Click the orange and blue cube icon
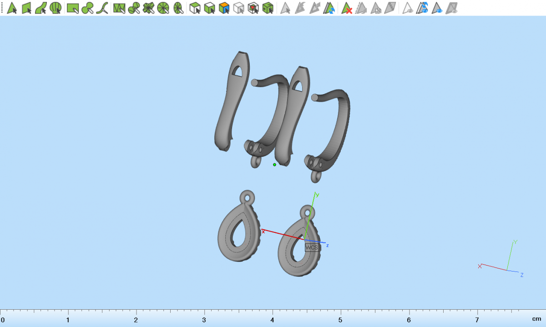546x327 pixels. pos(224,8)
